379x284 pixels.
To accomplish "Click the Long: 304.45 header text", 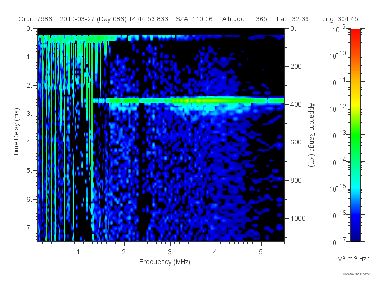I will (338, 19).
